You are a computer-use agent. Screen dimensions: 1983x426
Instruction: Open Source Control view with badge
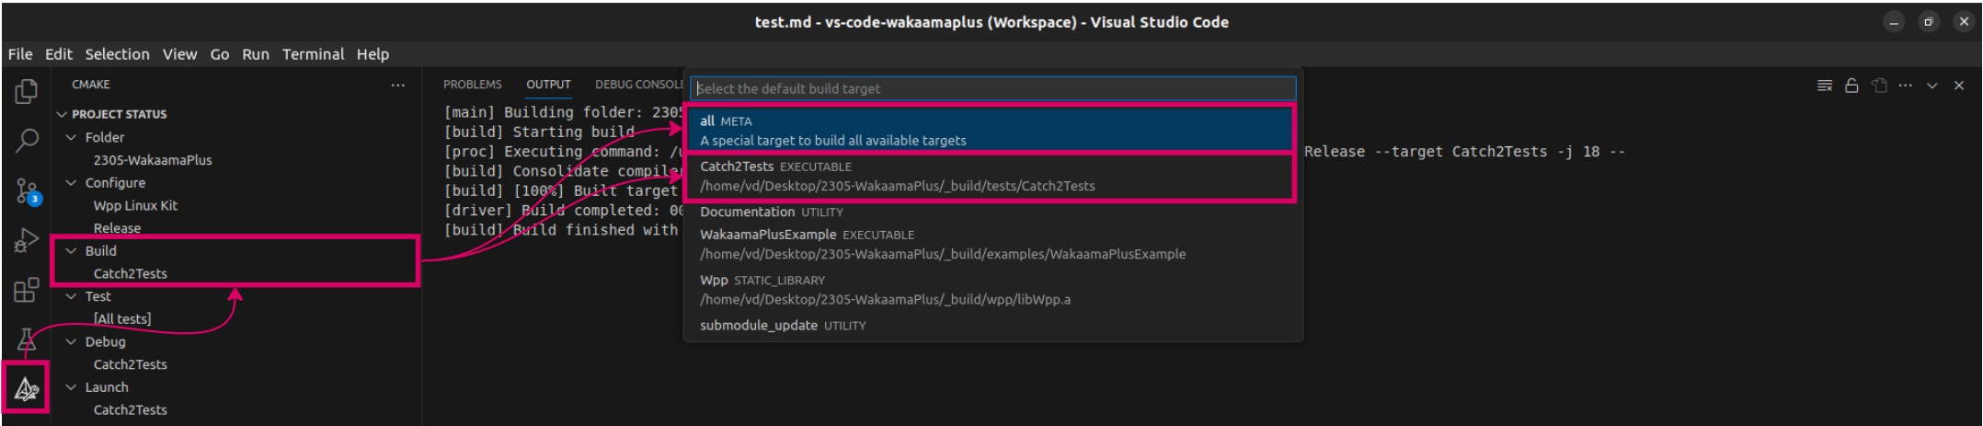tap(27, 191)
